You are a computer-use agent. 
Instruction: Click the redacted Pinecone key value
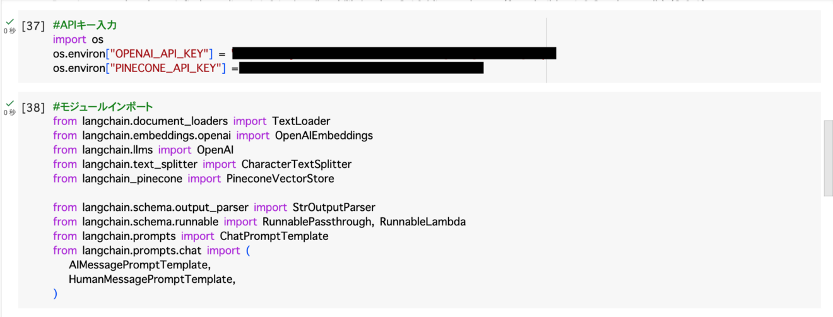click(361, 68)
